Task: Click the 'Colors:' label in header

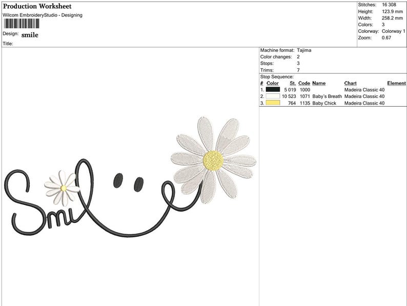Action: [365, 25]
